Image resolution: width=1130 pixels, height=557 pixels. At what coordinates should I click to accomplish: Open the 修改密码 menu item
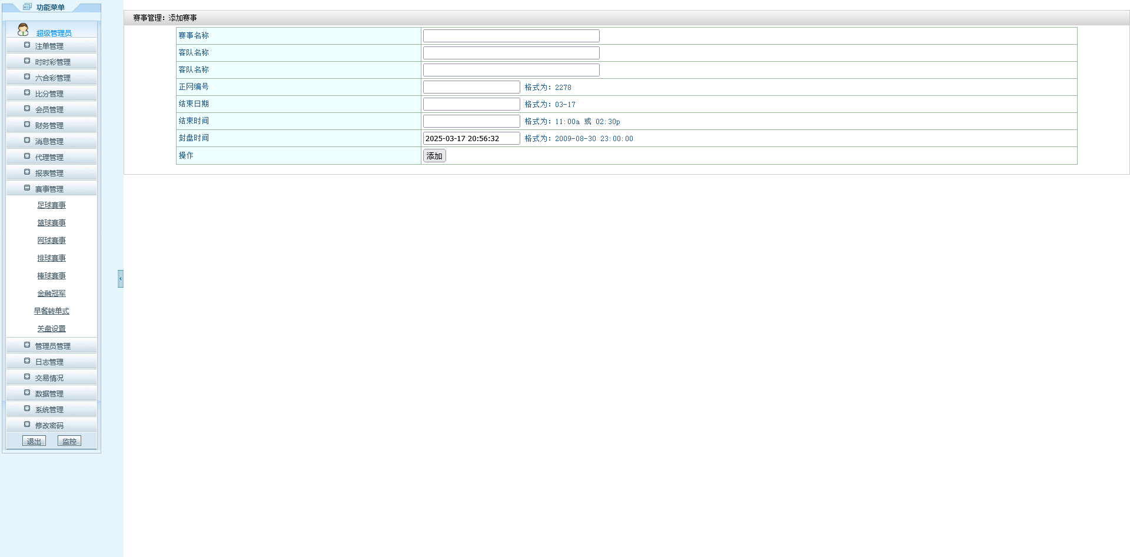click(49, 425)
